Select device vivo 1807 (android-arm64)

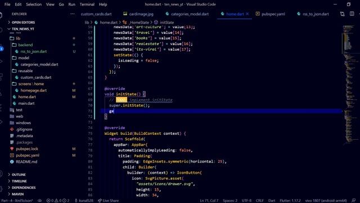[x=326, y=201]
